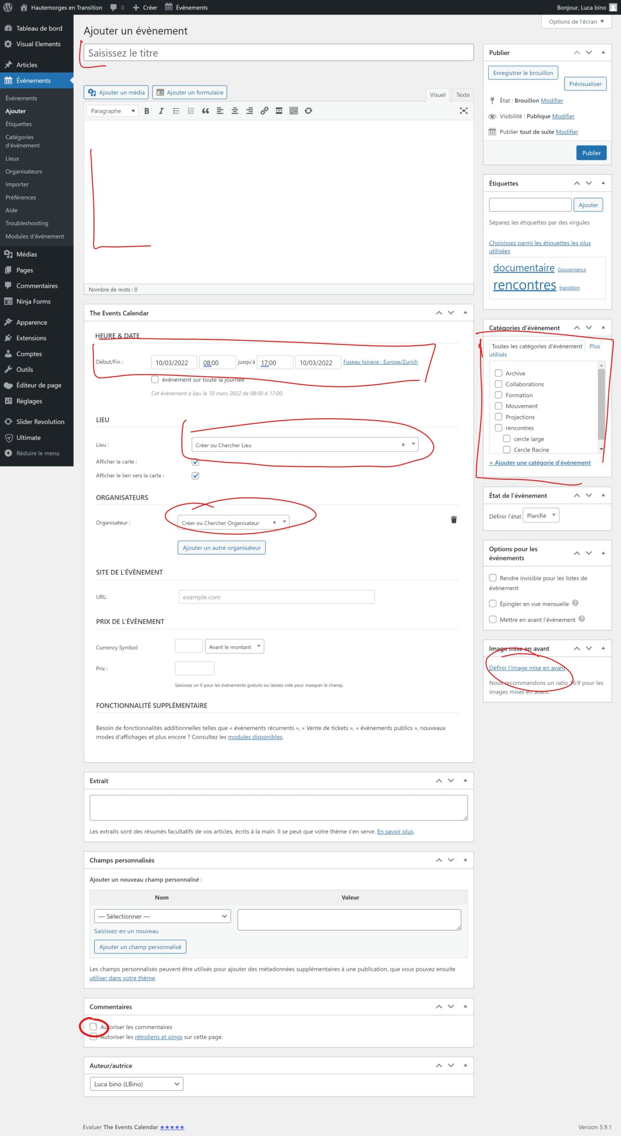Screen dimensions: 621x1136
Task: Expand the Options de l'écran panel
Action: click(576, 22)
